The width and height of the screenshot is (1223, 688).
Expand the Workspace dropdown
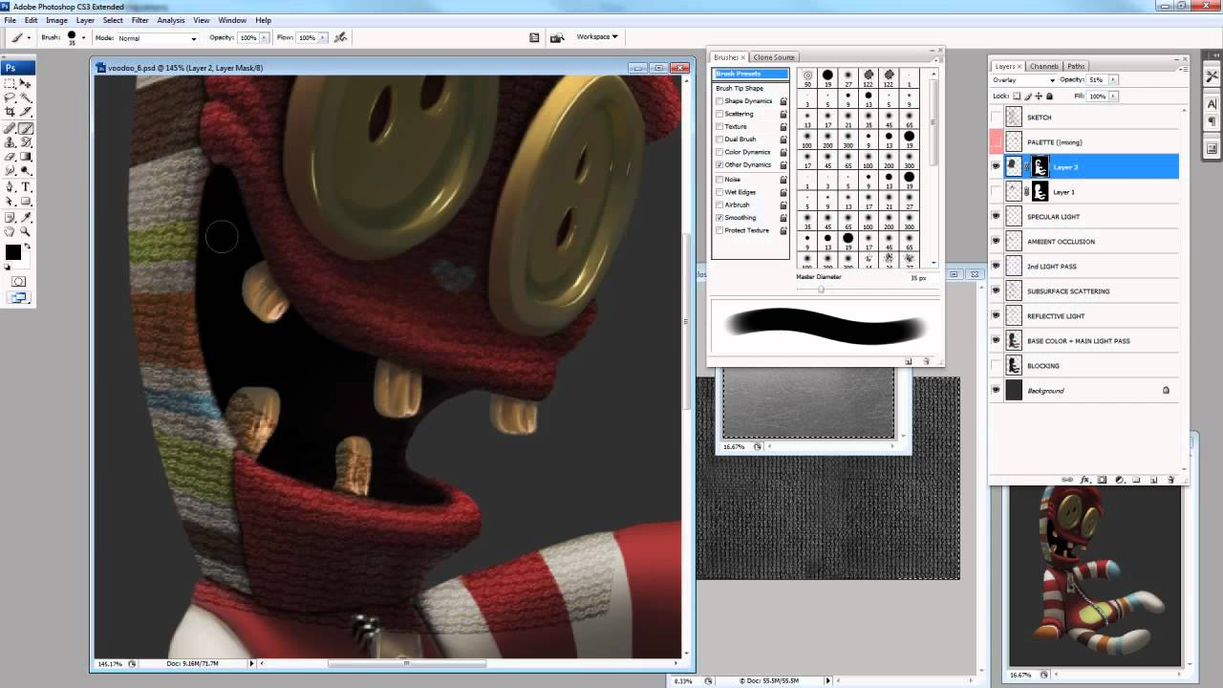597,37
